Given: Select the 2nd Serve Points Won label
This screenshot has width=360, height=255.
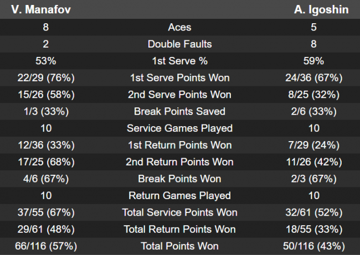Looking at the screenshot, I should [x=179, y=95].
